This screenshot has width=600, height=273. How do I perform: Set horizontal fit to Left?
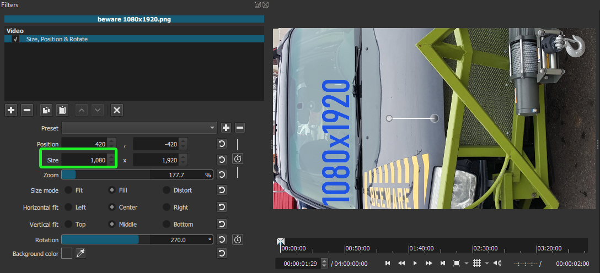tap(69, 208)
